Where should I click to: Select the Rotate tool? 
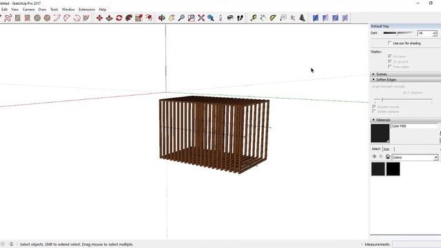pos(119,18)
